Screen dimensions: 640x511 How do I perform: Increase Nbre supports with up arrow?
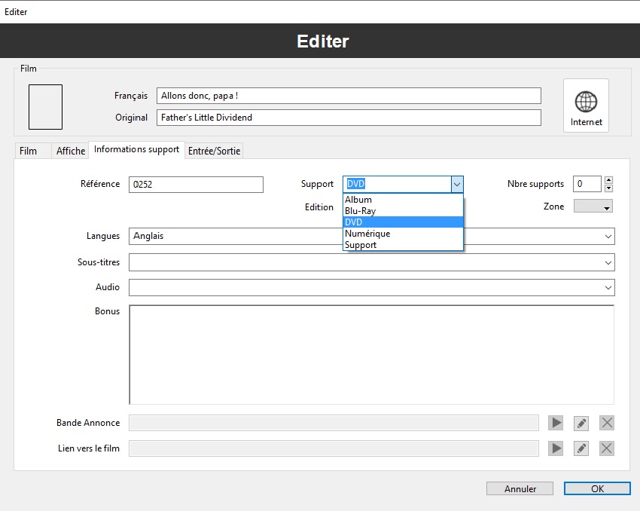[608, 180]
